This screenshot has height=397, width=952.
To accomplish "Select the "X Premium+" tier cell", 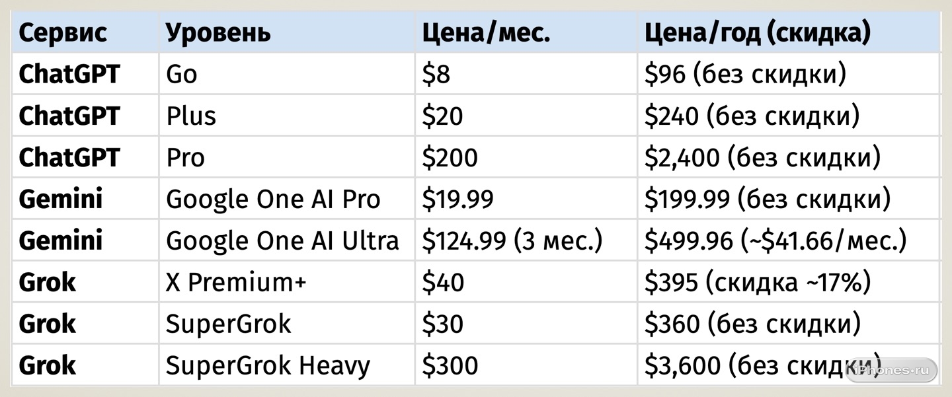I will point(236,282).
